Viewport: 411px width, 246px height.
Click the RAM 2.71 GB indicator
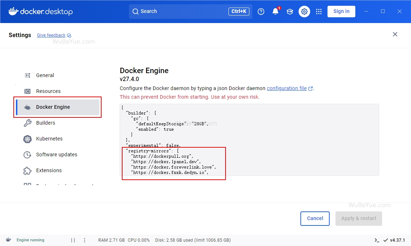111,240
